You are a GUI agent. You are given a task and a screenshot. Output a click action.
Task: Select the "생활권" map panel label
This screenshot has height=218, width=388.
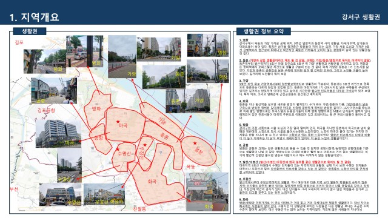[30, 31]
